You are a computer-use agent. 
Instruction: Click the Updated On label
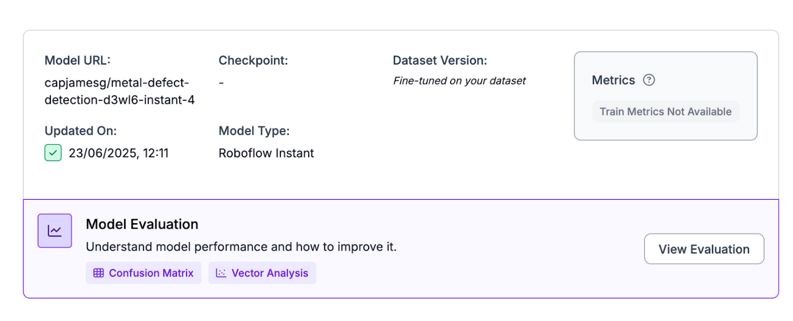point(81,131)
